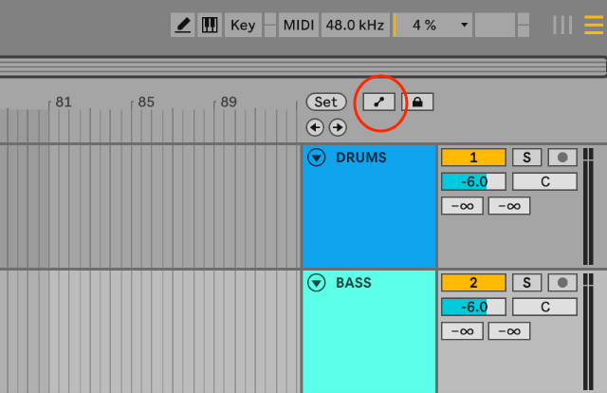Open the CPU load 4 % dropdown
Screen dimensions: 607x393
pos(432,25)
